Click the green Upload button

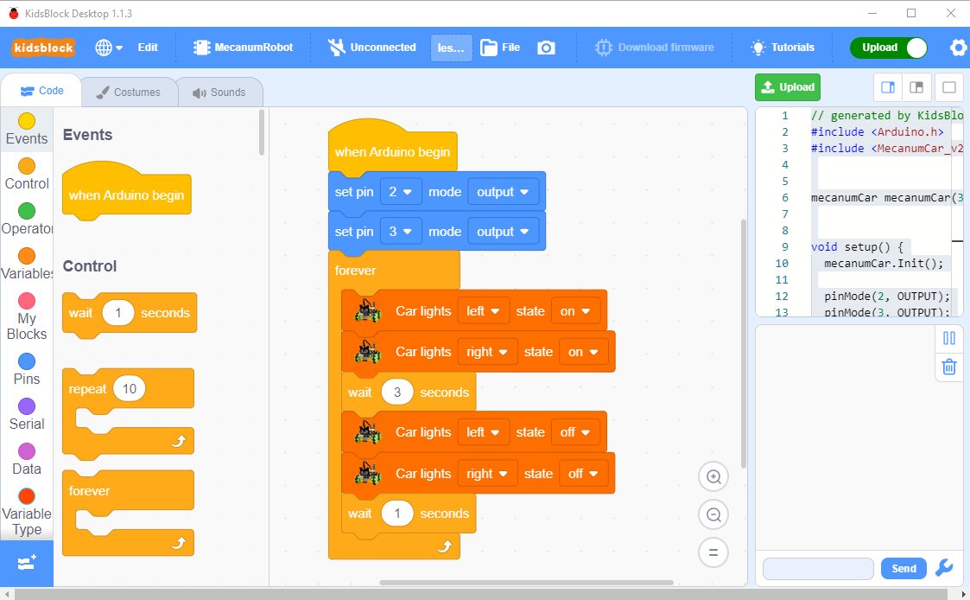pos(787,87)
